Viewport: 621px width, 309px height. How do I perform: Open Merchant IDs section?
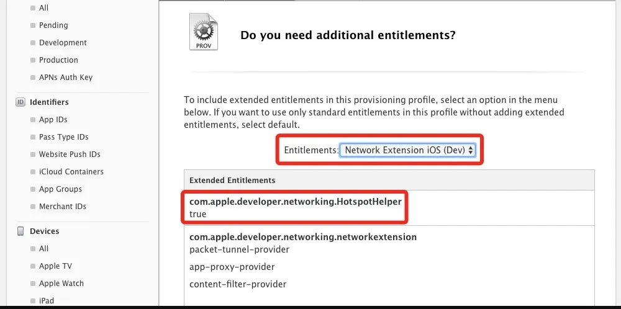(62, 207)
